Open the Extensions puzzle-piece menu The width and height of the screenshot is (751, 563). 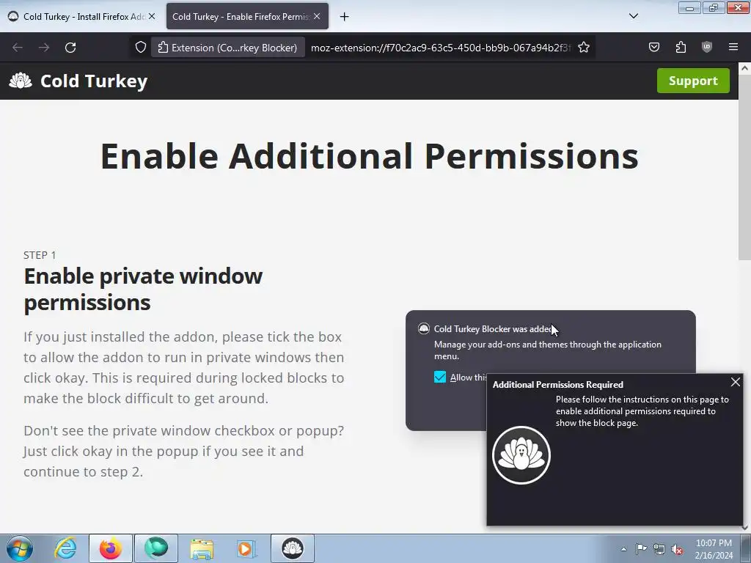point(681,47)
